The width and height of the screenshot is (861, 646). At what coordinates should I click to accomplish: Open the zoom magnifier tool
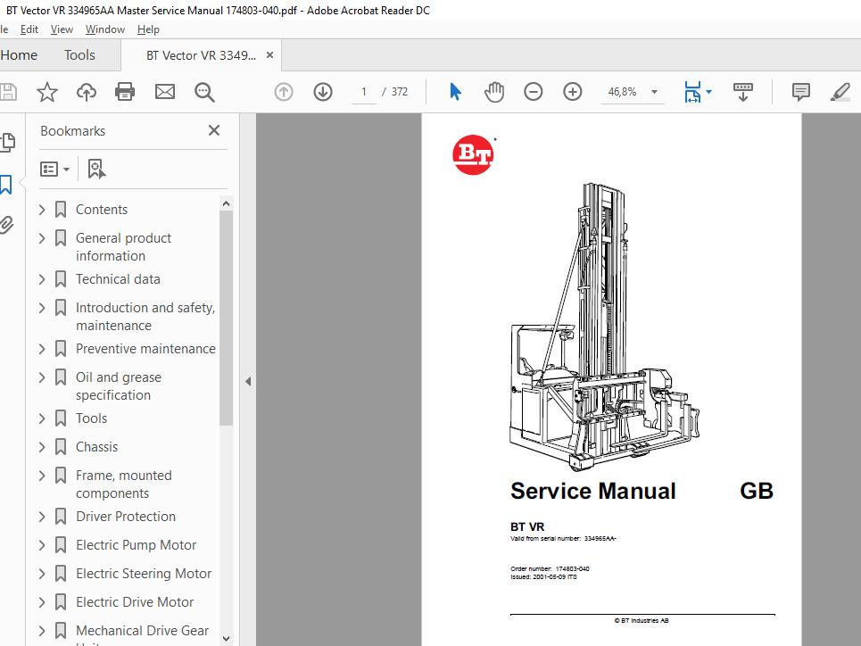click(x=204, y=91)
